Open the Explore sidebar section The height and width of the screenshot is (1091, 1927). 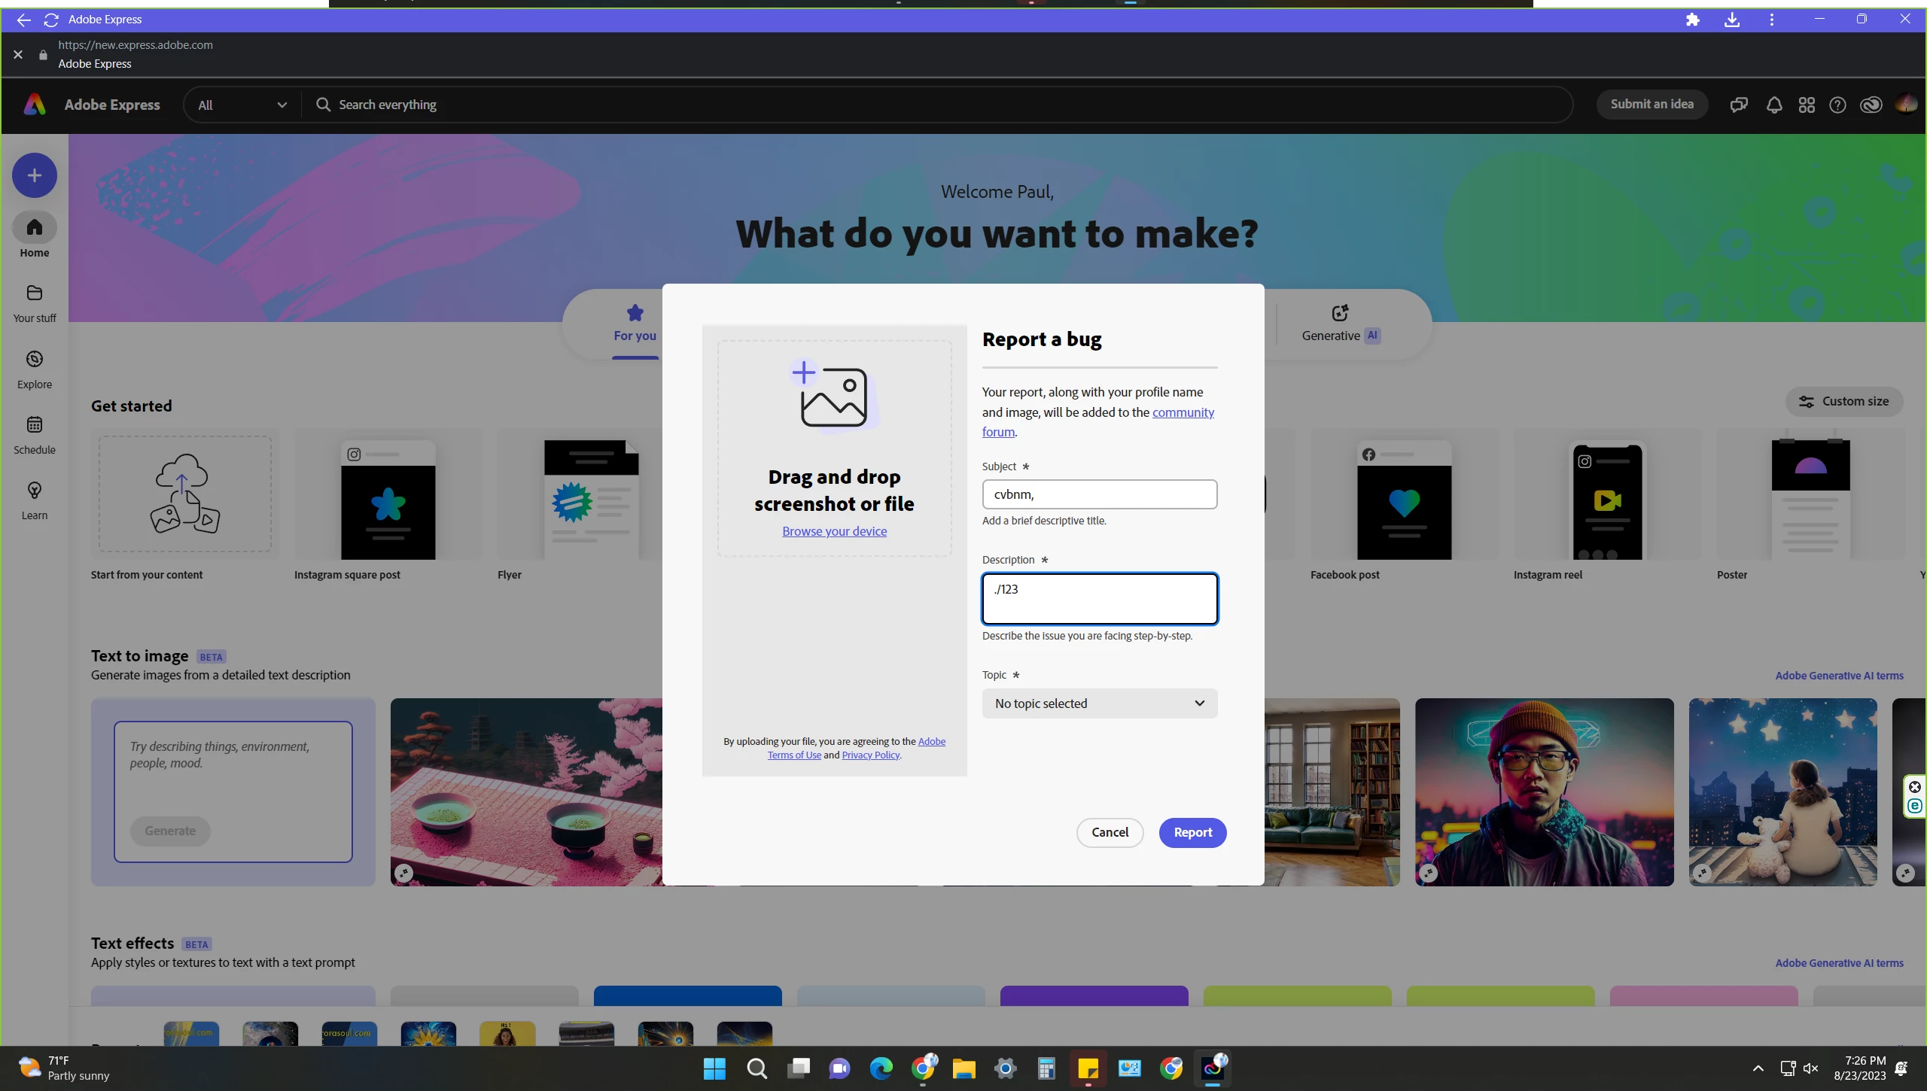(x=34, y=360)
